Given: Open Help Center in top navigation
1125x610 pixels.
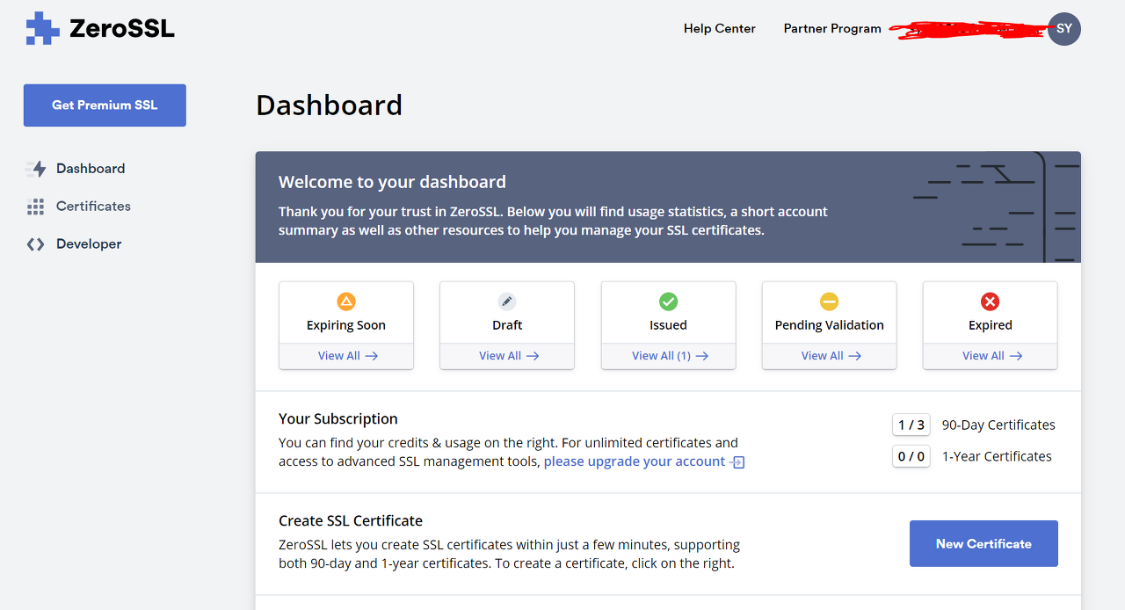Looking at the screenshot, I should click(720, 28).
